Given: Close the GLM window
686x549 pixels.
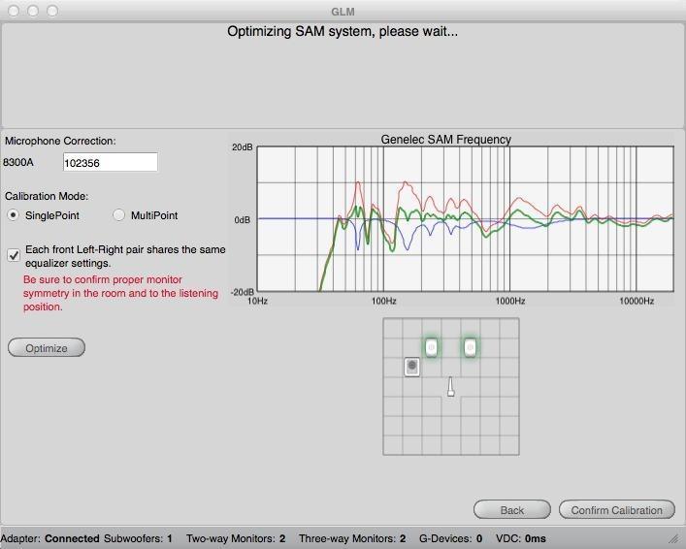Looking at the screenshot, I should coord(13,11).
